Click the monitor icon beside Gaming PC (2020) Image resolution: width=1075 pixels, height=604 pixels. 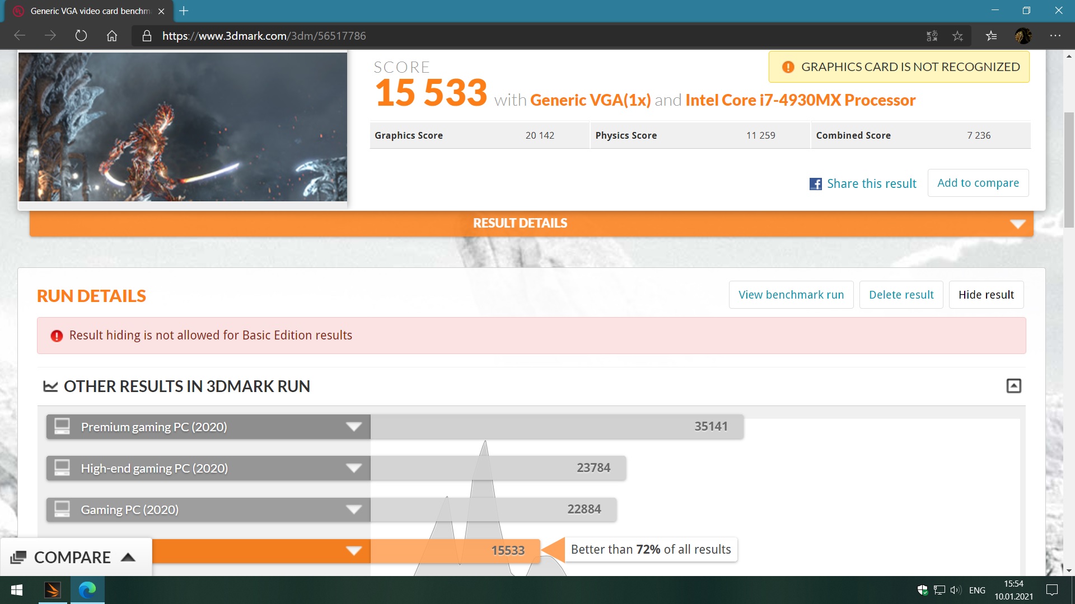[x=62, y=509]
